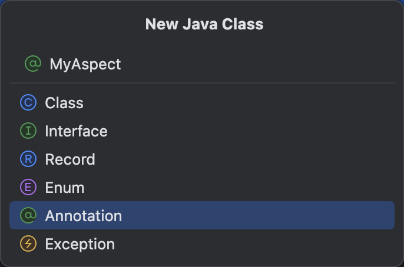
Task: Select the Enum type label
Action: [x=65, y=188]
